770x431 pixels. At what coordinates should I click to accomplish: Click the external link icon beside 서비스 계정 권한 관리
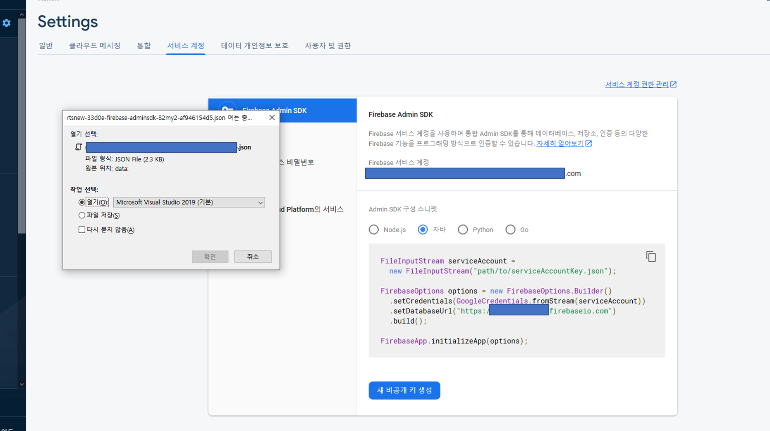(674, 84)
